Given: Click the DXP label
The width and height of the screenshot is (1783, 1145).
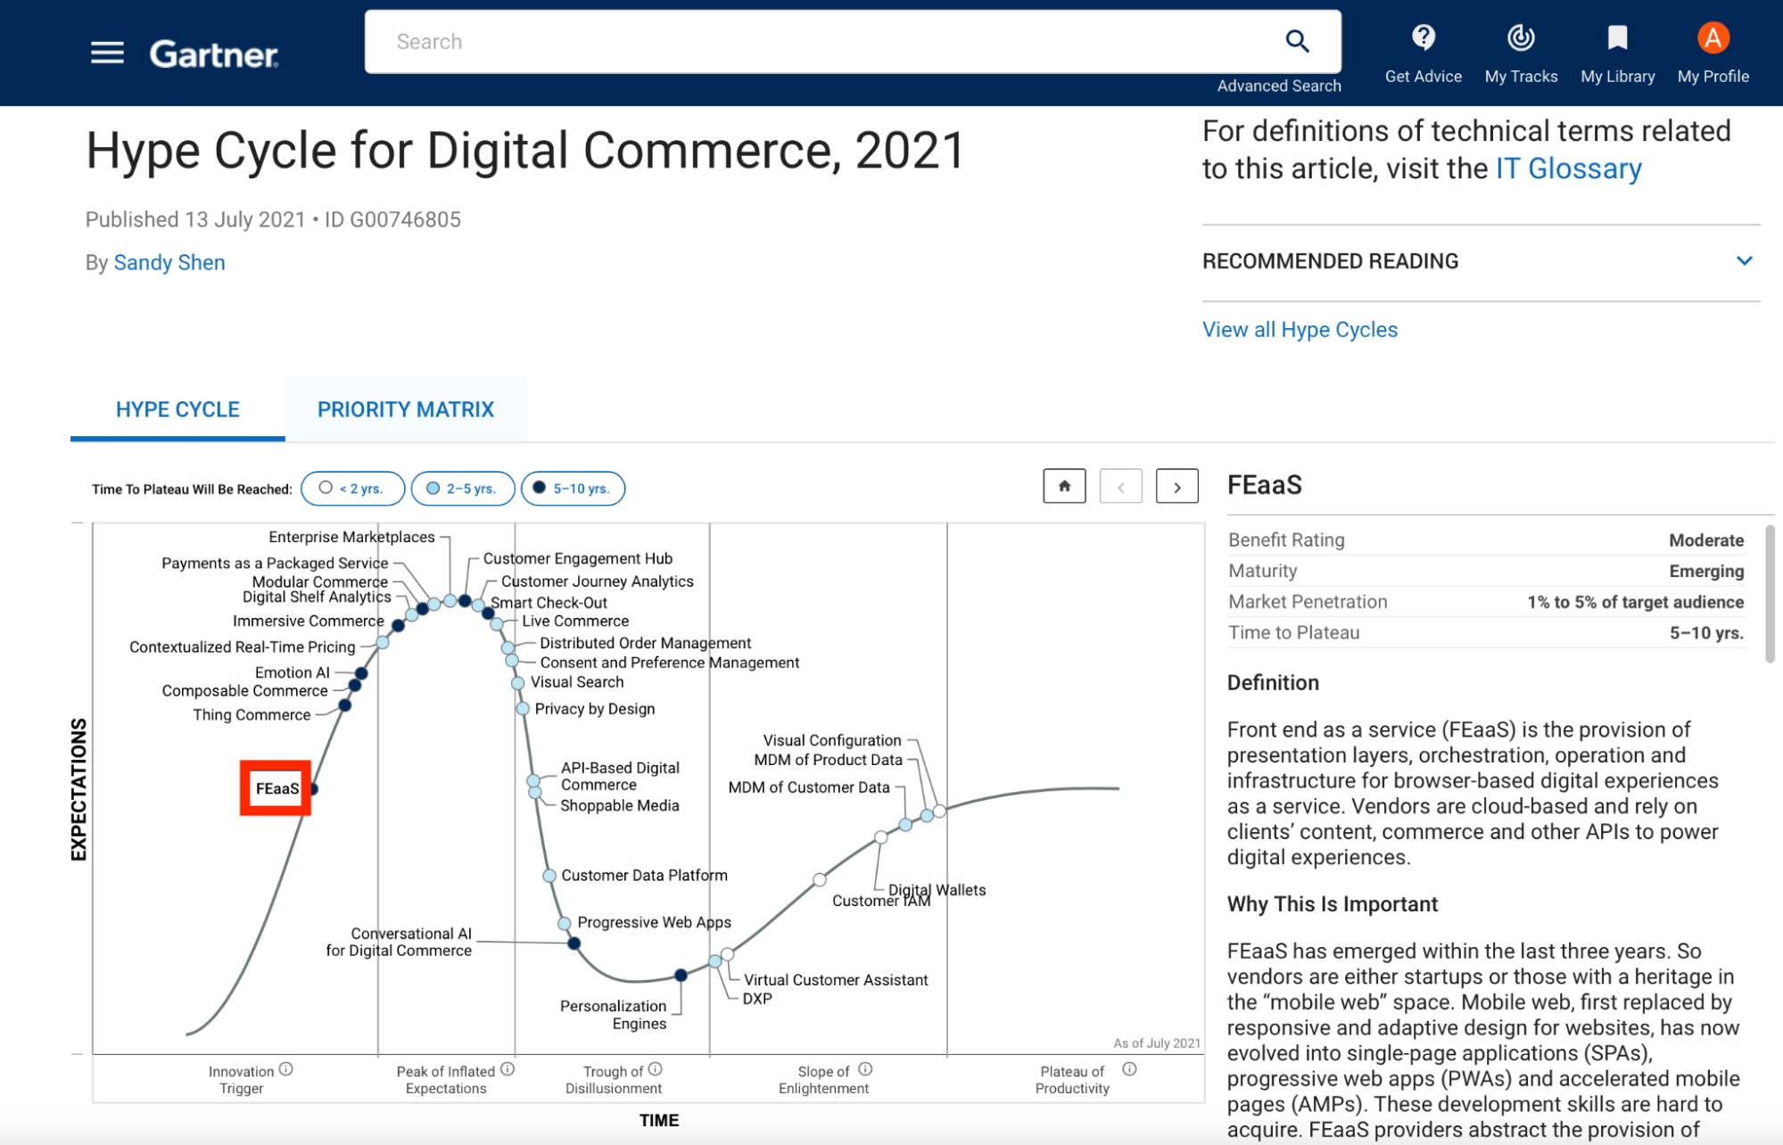Looking at the screenshot, I should [757, 999].
